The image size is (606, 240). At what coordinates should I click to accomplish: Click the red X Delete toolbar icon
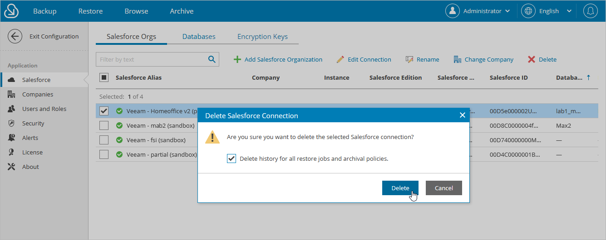pyautogui.click(x=531, y=59)
